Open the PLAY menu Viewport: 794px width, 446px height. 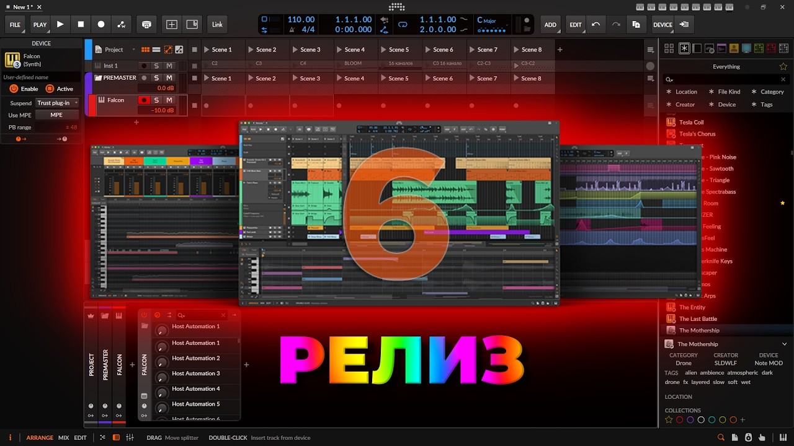point(40,25)
